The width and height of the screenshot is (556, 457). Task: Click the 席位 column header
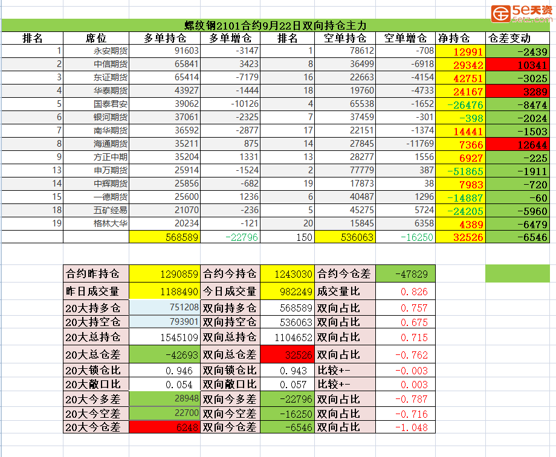(x=96, y=38)
